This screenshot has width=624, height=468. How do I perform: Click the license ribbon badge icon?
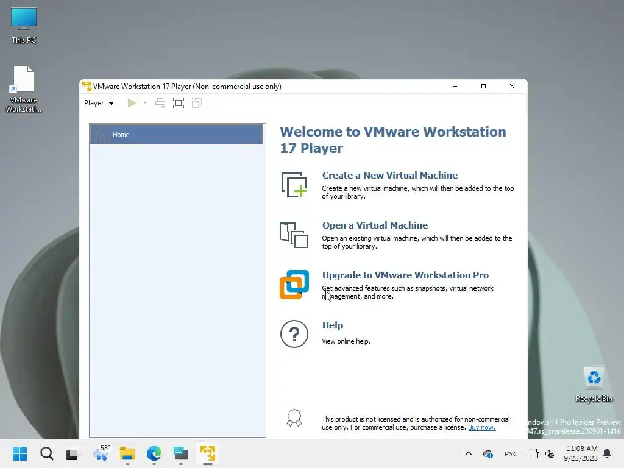click(294, 418)
